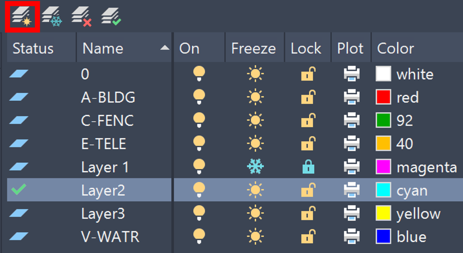
Task: Open the cyan color swatch for Layer2
Action: [383, 190]
